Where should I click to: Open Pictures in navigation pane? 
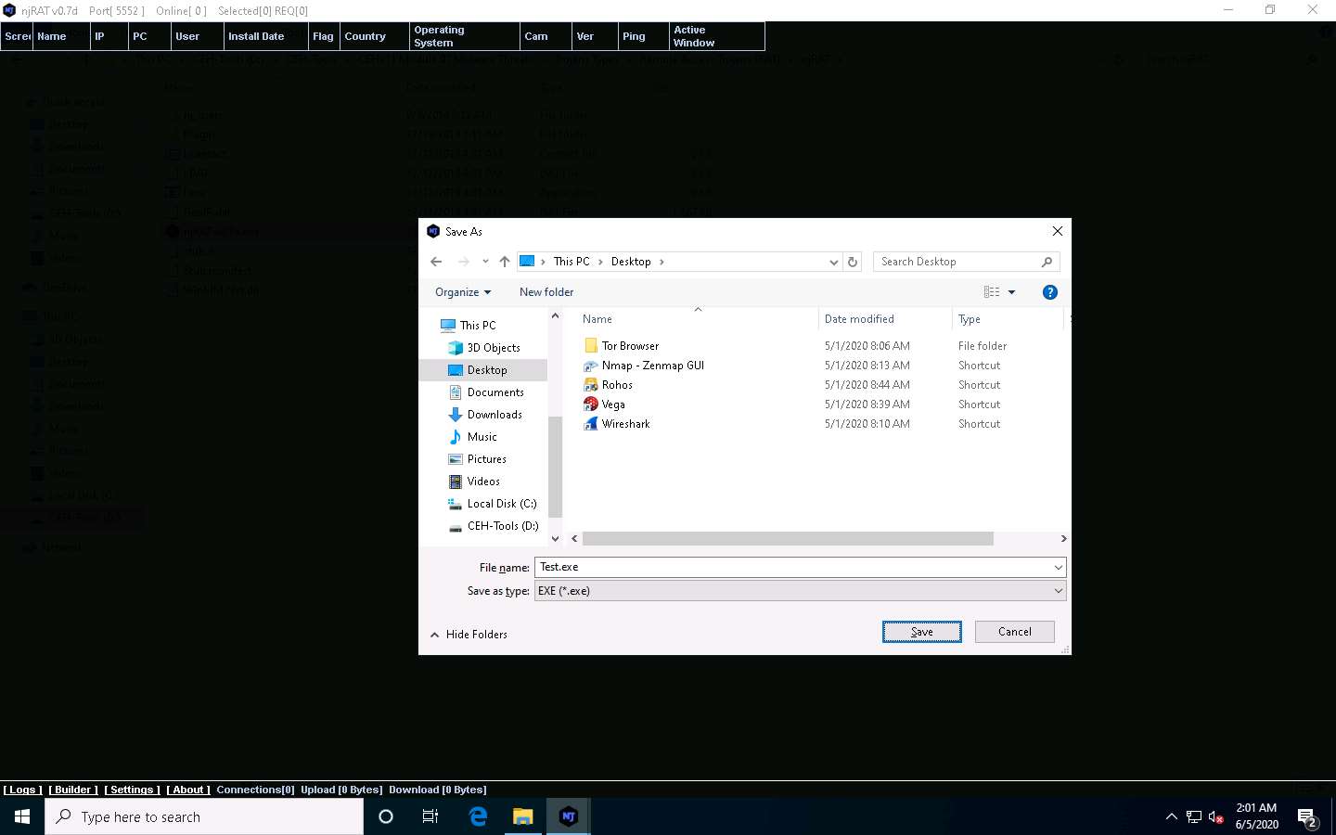pos(486,459)
